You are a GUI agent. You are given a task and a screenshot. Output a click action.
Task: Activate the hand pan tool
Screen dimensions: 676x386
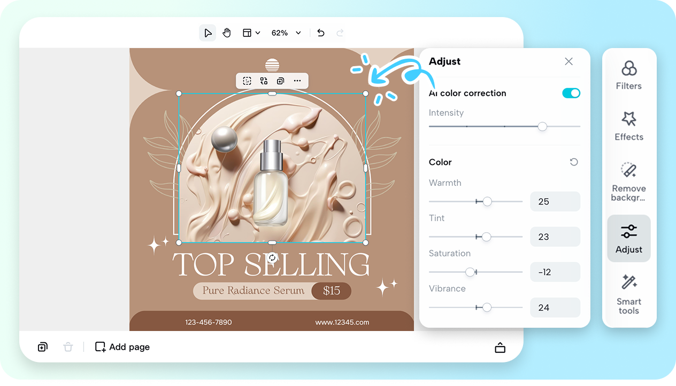pos(226,33)
